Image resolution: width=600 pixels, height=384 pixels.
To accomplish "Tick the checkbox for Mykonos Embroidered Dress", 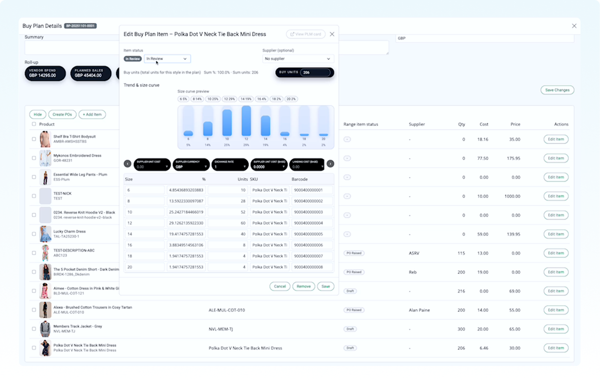I will click(33, 158).
